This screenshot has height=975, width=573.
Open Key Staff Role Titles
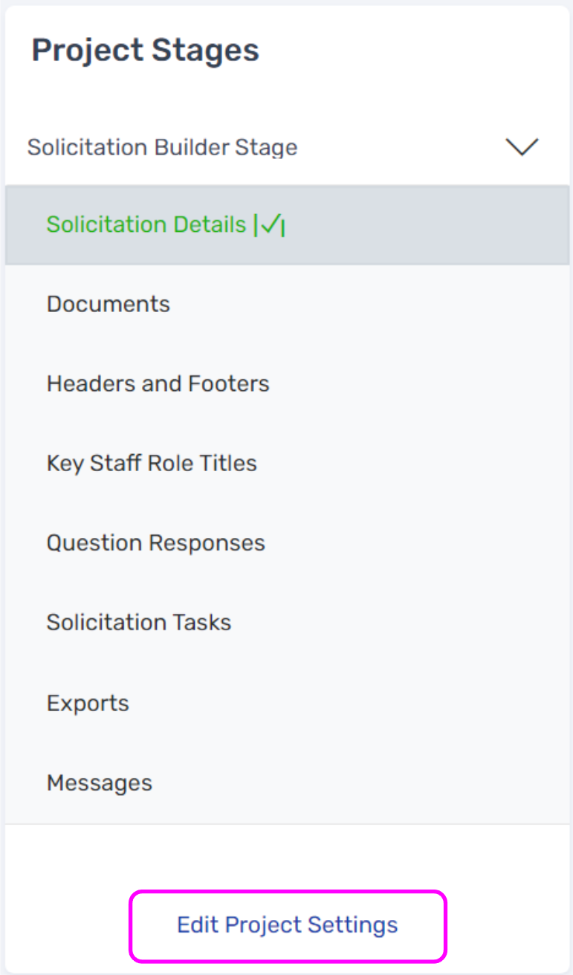point(152,463)
